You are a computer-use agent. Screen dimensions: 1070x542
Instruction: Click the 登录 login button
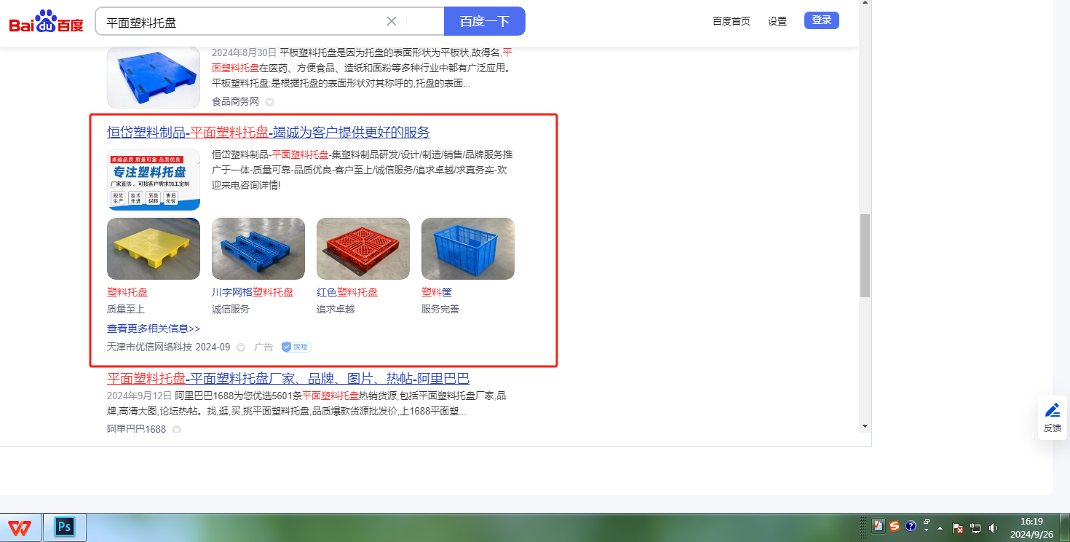tap(822, 20)
